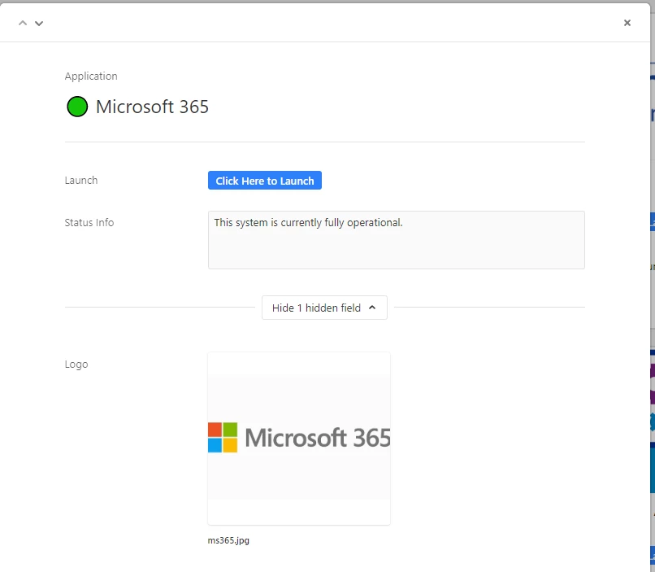Image resolution: width=655 pixels, height=572 pixels.
Task: Click the Status Info text box
Action: (397, 240)
